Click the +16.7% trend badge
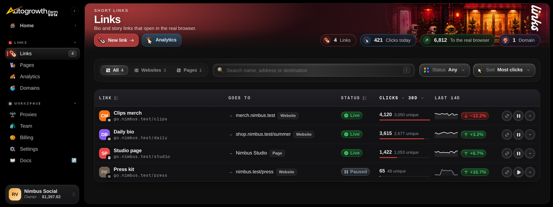The height and width of the screenshot is (207, 553). [x=475, y=172]
